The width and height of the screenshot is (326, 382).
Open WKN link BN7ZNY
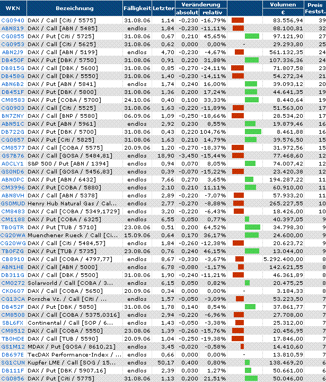click(x=13, y=116)
